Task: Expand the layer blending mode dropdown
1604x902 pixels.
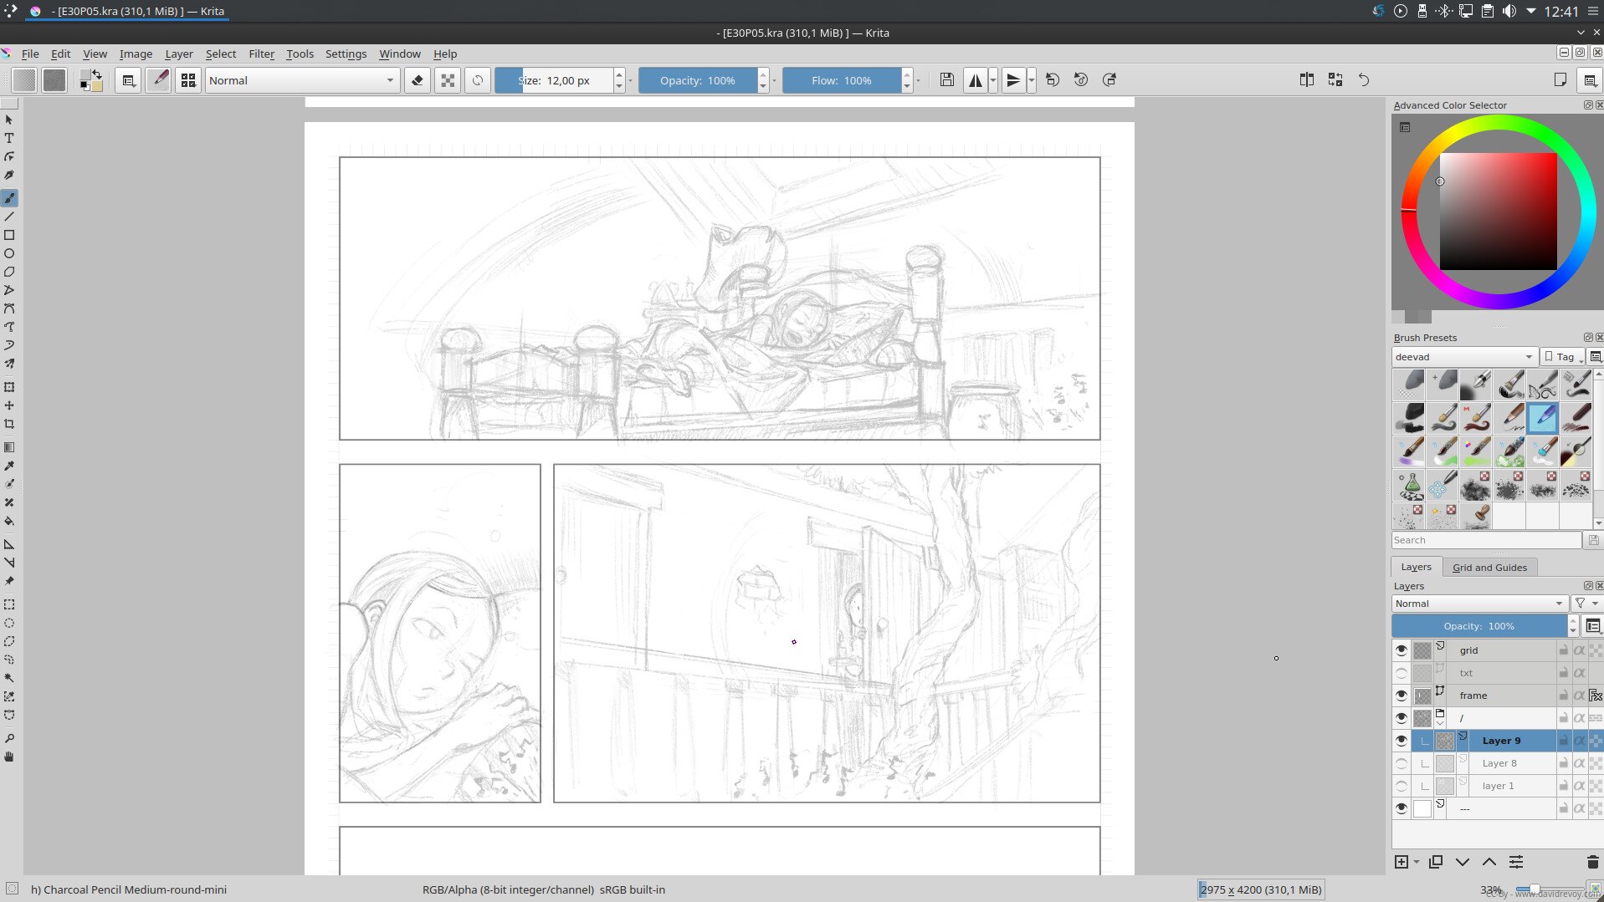Action: [1478, 604]
